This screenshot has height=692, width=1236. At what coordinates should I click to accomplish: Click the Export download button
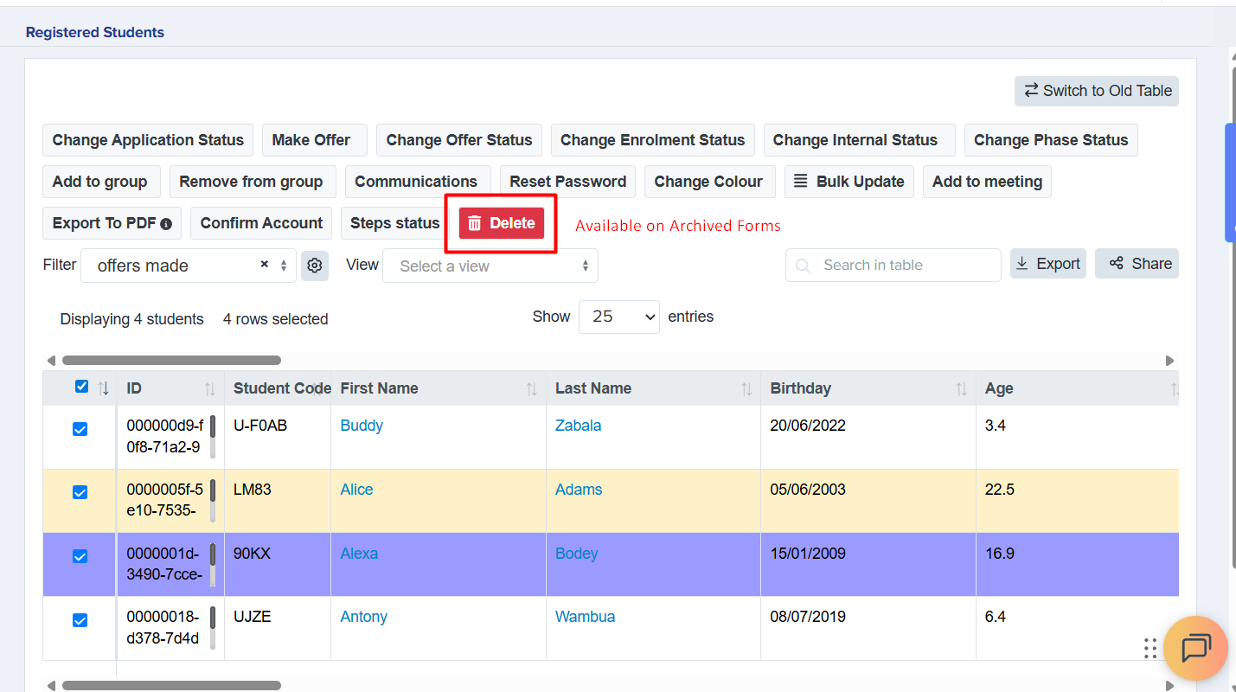(1047, 264)
